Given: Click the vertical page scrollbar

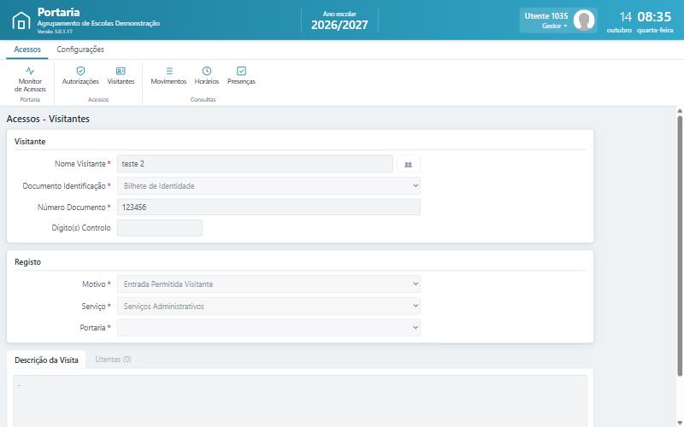Looking at the screenshot, I should (680, 245).
